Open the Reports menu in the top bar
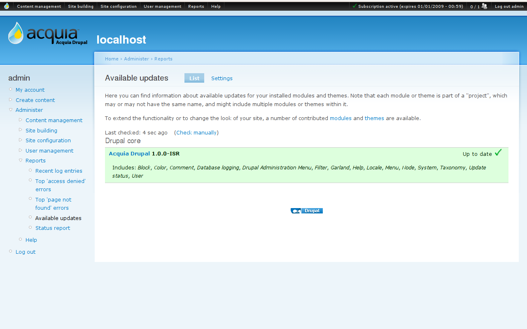The height and width of the screenshot is (329, 527). click(196, 6)
